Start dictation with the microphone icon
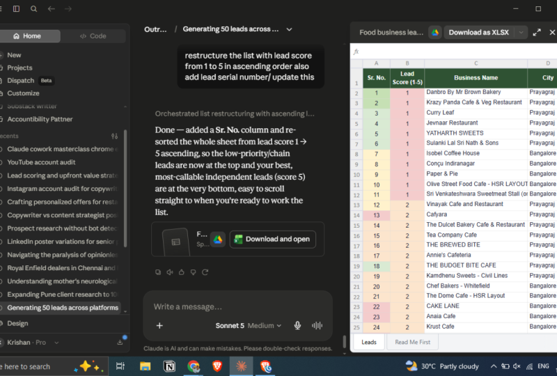This screenshot has width=557, height=376. pos(298,326)
